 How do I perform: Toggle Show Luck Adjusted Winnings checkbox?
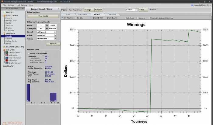point(149,18)
